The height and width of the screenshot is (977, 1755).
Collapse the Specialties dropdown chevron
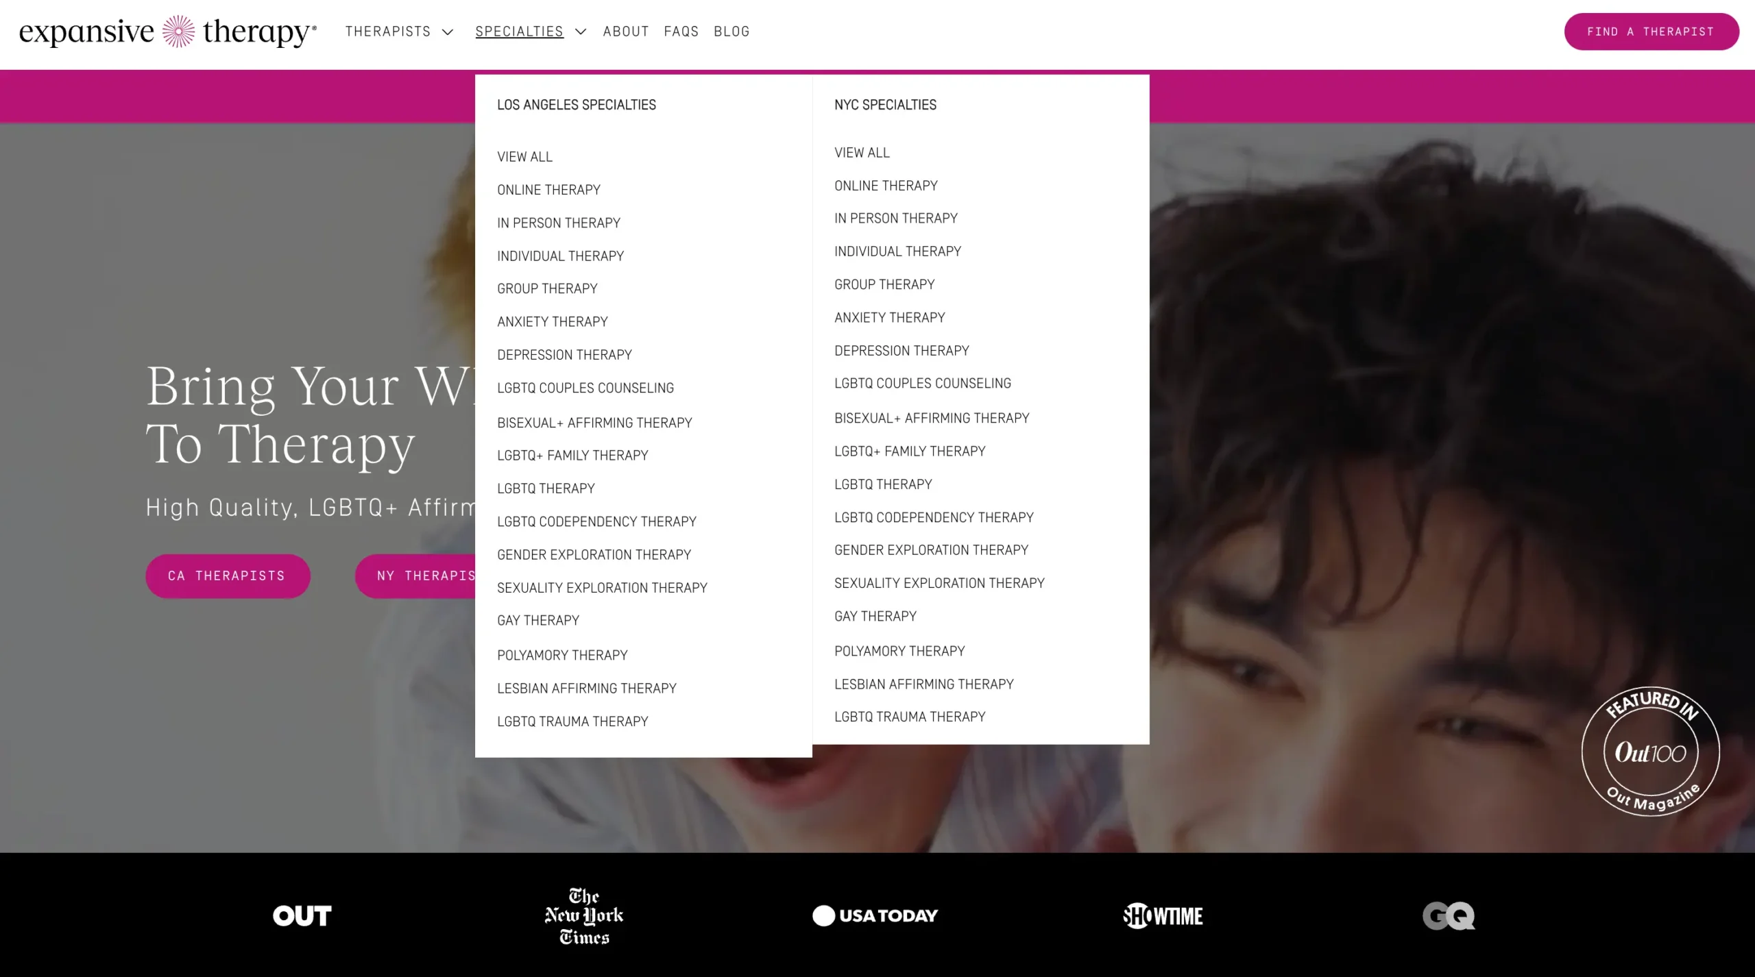point(581,32)
